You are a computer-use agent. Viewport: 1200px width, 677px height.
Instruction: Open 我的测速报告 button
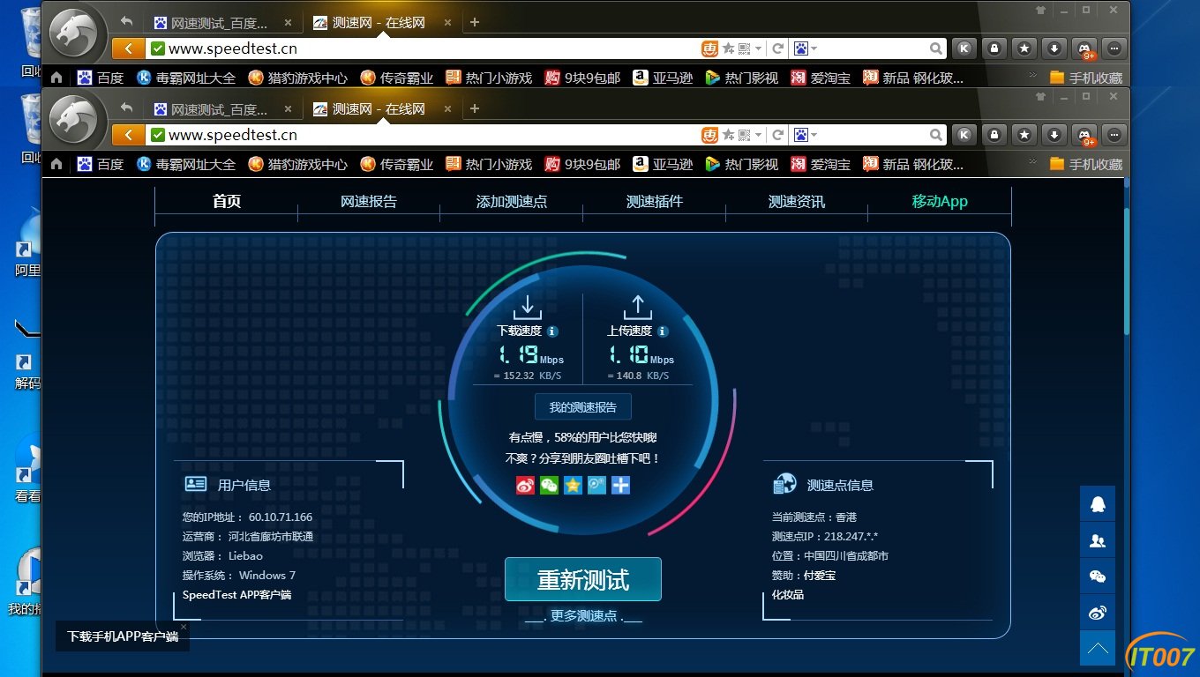[x=583, y=407]
